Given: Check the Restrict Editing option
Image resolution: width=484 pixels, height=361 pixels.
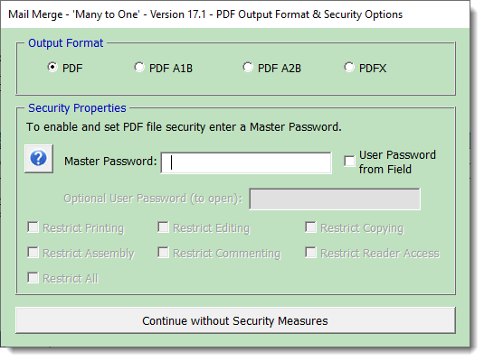Looking at the screenshot, I should tap(163, 227).
